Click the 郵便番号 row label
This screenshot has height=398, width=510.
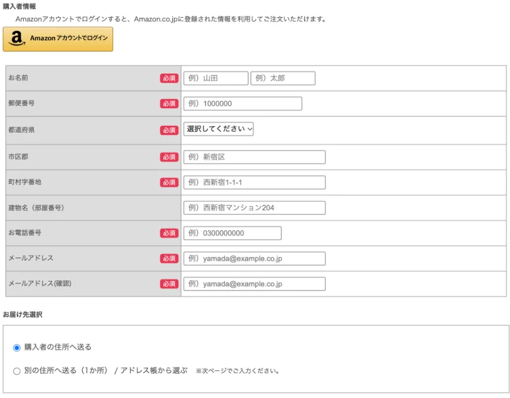pyautogui.click(x=21, y=103)
